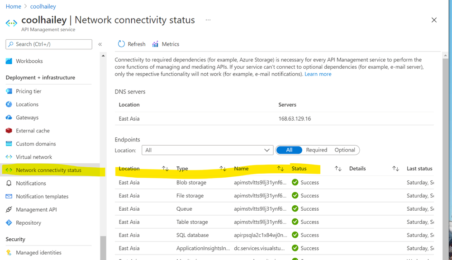Click the API Management service logo icon
The image size is (452, 260).
(11, 23)
